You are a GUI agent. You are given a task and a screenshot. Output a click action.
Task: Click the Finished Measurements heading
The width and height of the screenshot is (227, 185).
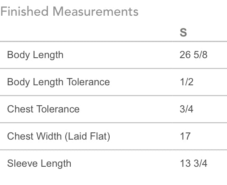click(69, 11)
